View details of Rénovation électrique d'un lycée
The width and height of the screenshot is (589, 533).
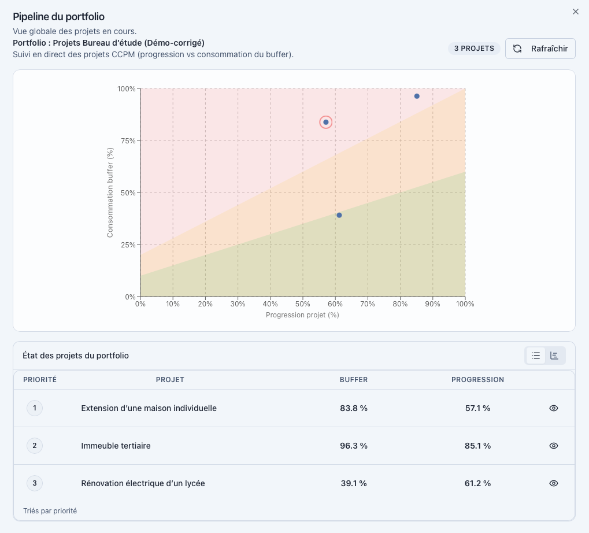(x=553, y=483)
